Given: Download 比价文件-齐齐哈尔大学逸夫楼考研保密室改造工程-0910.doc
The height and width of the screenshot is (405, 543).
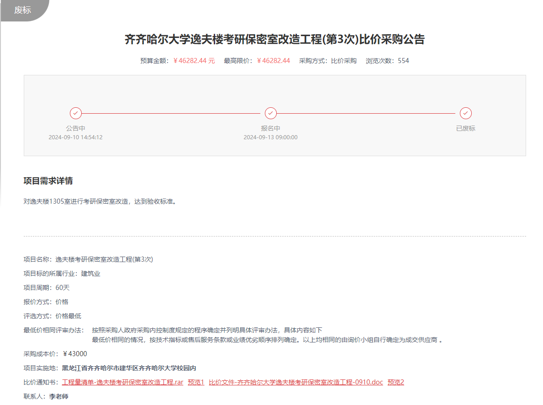Looking at the screenshot, I should tap(296, 382).
